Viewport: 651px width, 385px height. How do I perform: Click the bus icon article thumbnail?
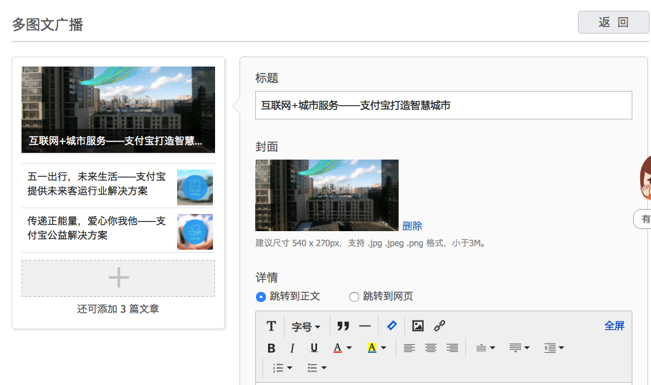[195, 187]
